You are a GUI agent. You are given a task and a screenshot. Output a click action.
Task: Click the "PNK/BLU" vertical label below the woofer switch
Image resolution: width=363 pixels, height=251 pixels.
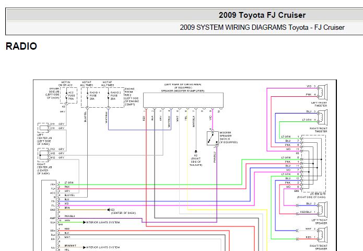click(x=215, y=157)
